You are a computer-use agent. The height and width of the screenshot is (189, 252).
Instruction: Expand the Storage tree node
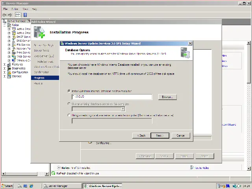click(4, 76)
